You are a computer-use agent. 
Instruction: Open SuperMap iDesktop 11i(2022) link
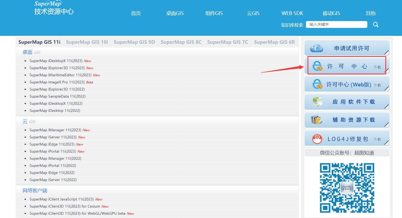coord(55,111)
